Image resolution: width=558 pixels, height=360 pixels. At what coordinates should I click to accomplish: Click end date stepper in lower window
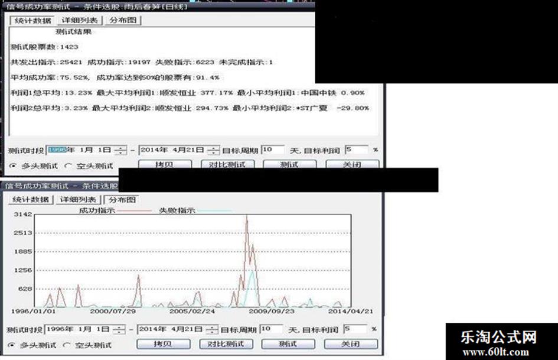212,329
